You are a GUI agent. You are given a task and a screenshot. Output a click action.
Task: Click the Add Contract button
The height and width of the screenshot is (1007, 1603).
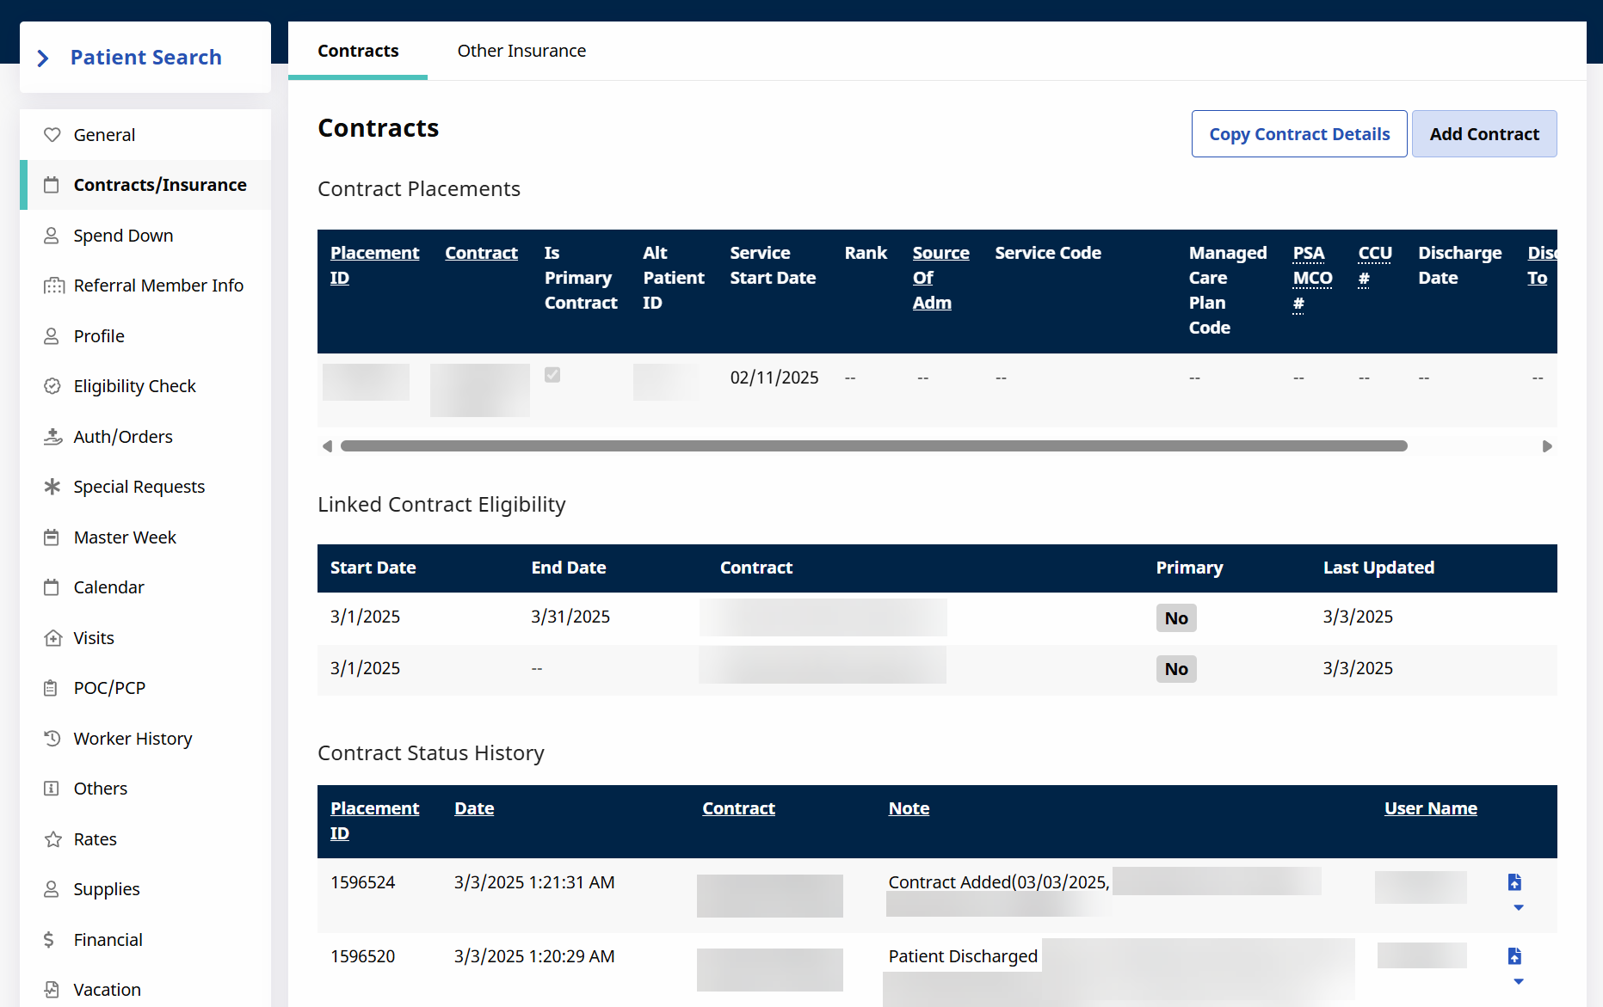point(1484,134)
